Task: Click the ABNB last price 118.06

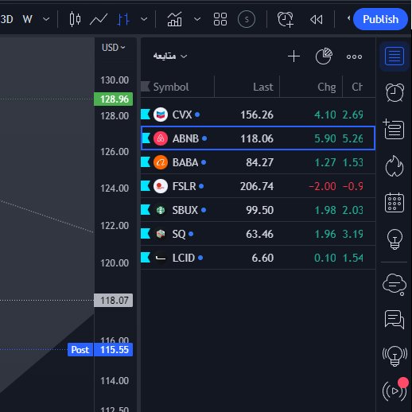Action: click(x=257, y=138)
